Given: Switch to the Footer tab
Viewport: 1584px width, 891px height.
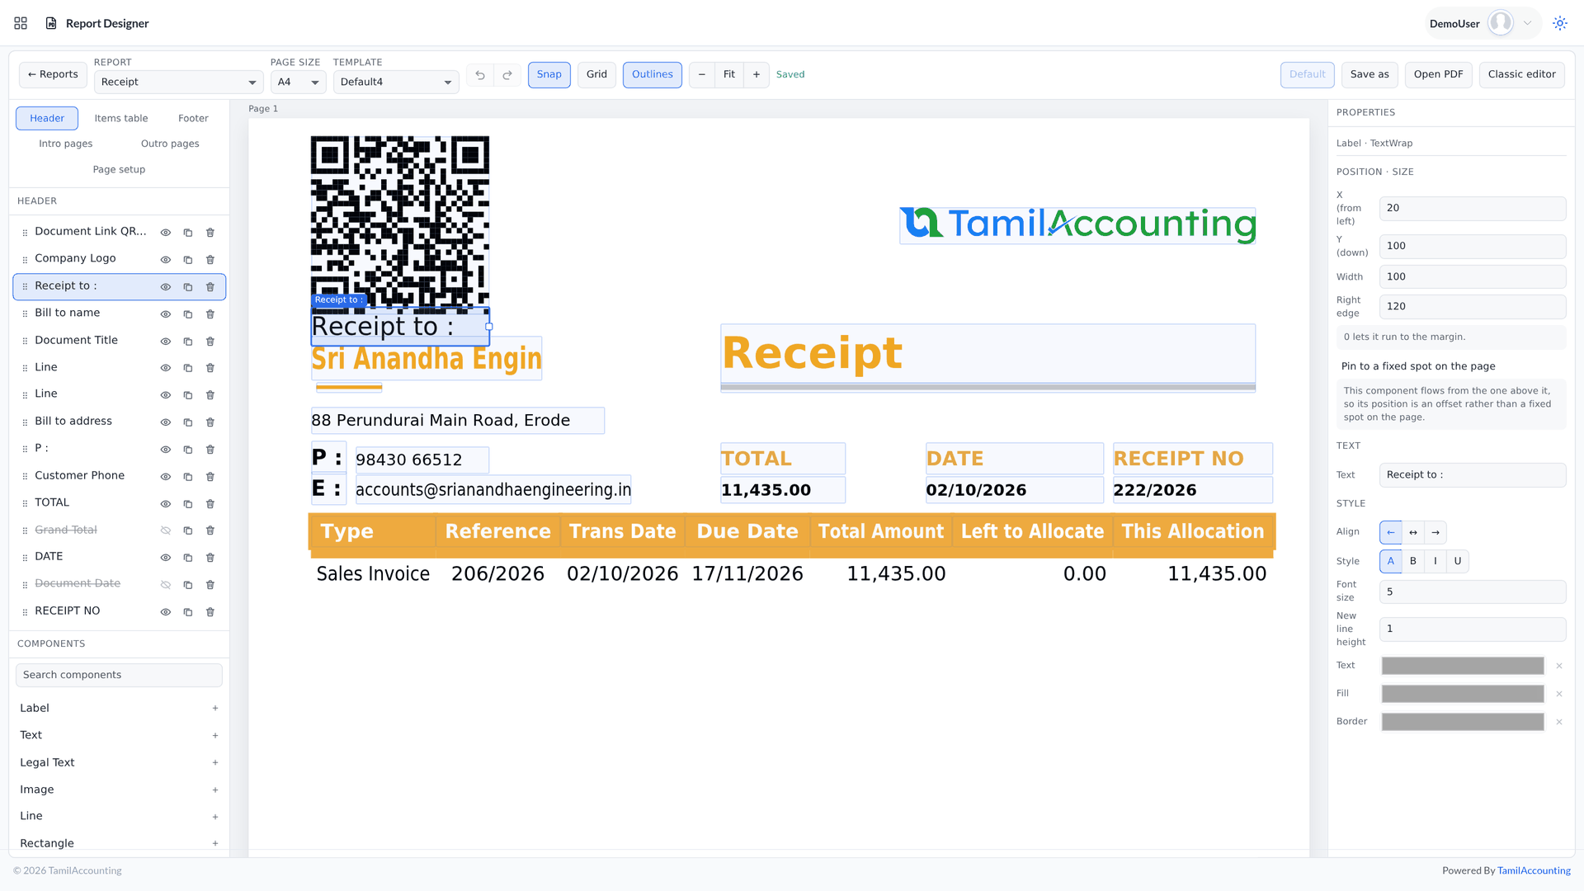Looking at the screenshot, I should pyautogui.click(x=193, y=119).
